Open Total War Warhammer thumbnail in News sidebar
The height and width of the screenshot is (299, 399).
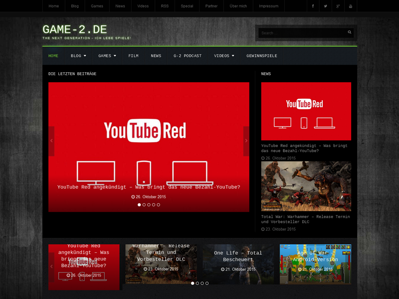pos(306,186)
